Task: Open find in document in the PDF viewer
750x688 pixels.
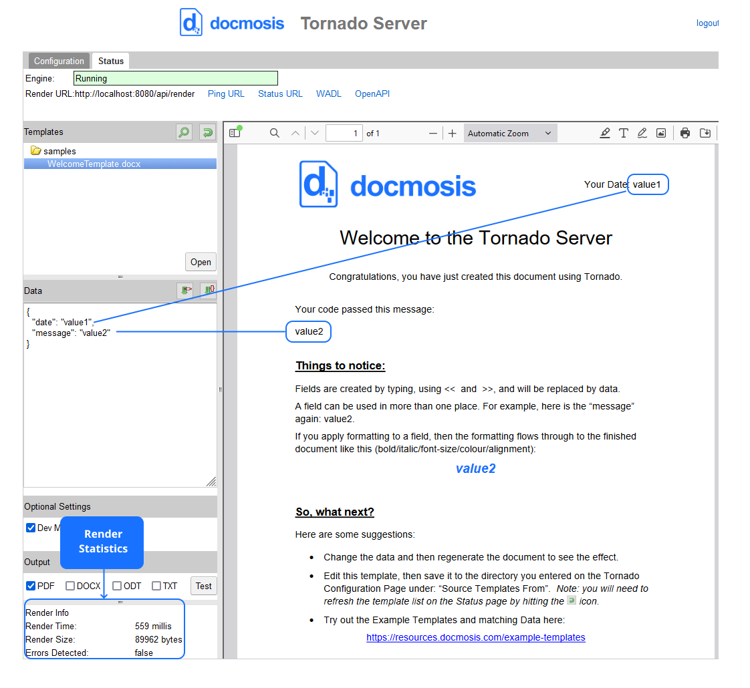Action: 274,133
